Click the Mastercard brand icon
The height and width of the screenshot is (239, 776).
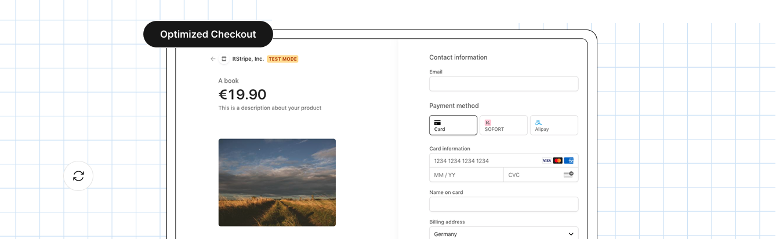557,160
